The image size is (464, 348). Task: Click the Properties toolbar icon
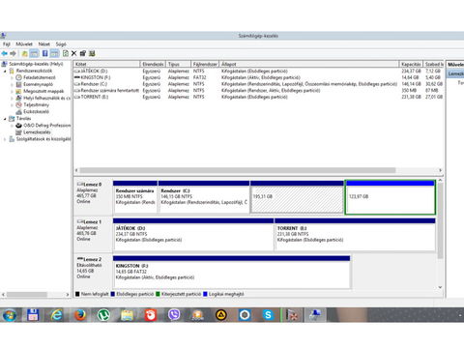83,53
